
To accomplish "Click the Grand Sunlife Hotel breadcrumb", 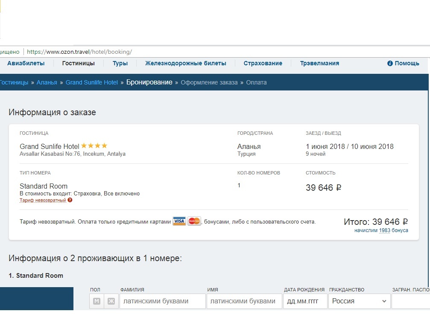I will click(x=92, y=82).
